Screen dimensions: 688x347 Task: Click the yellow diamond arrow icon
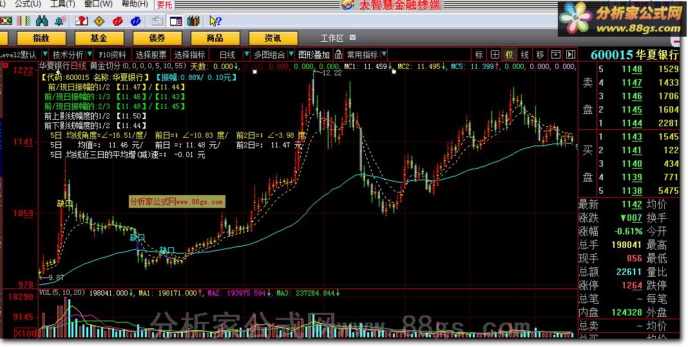100,21
